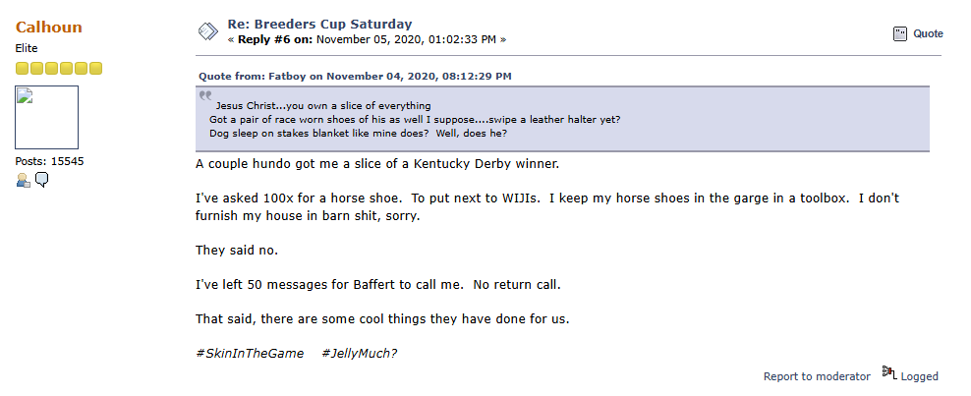Image resolution: width=971 pixels, height=396 pixels.
Task: Click the personal message speech bubble icon
Action: (42, 180)
